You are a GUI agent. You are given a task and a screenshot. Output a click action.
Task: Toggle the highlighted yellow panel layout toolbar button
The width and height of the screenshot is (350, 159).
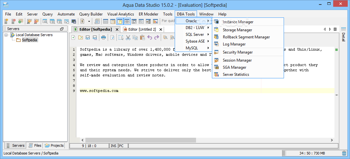[120, 21]
